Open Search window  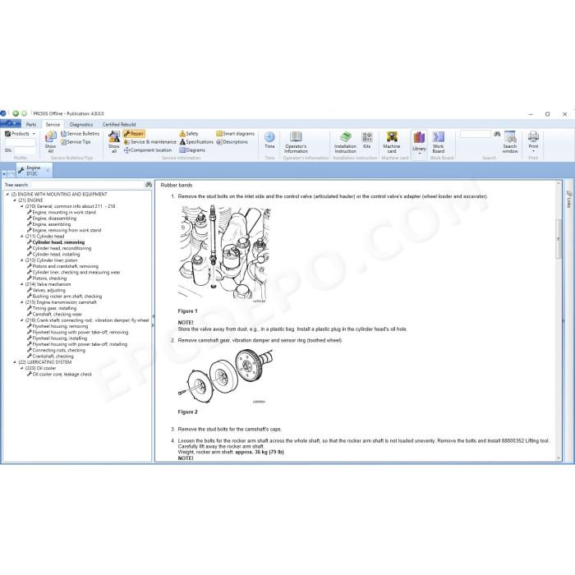510,142
